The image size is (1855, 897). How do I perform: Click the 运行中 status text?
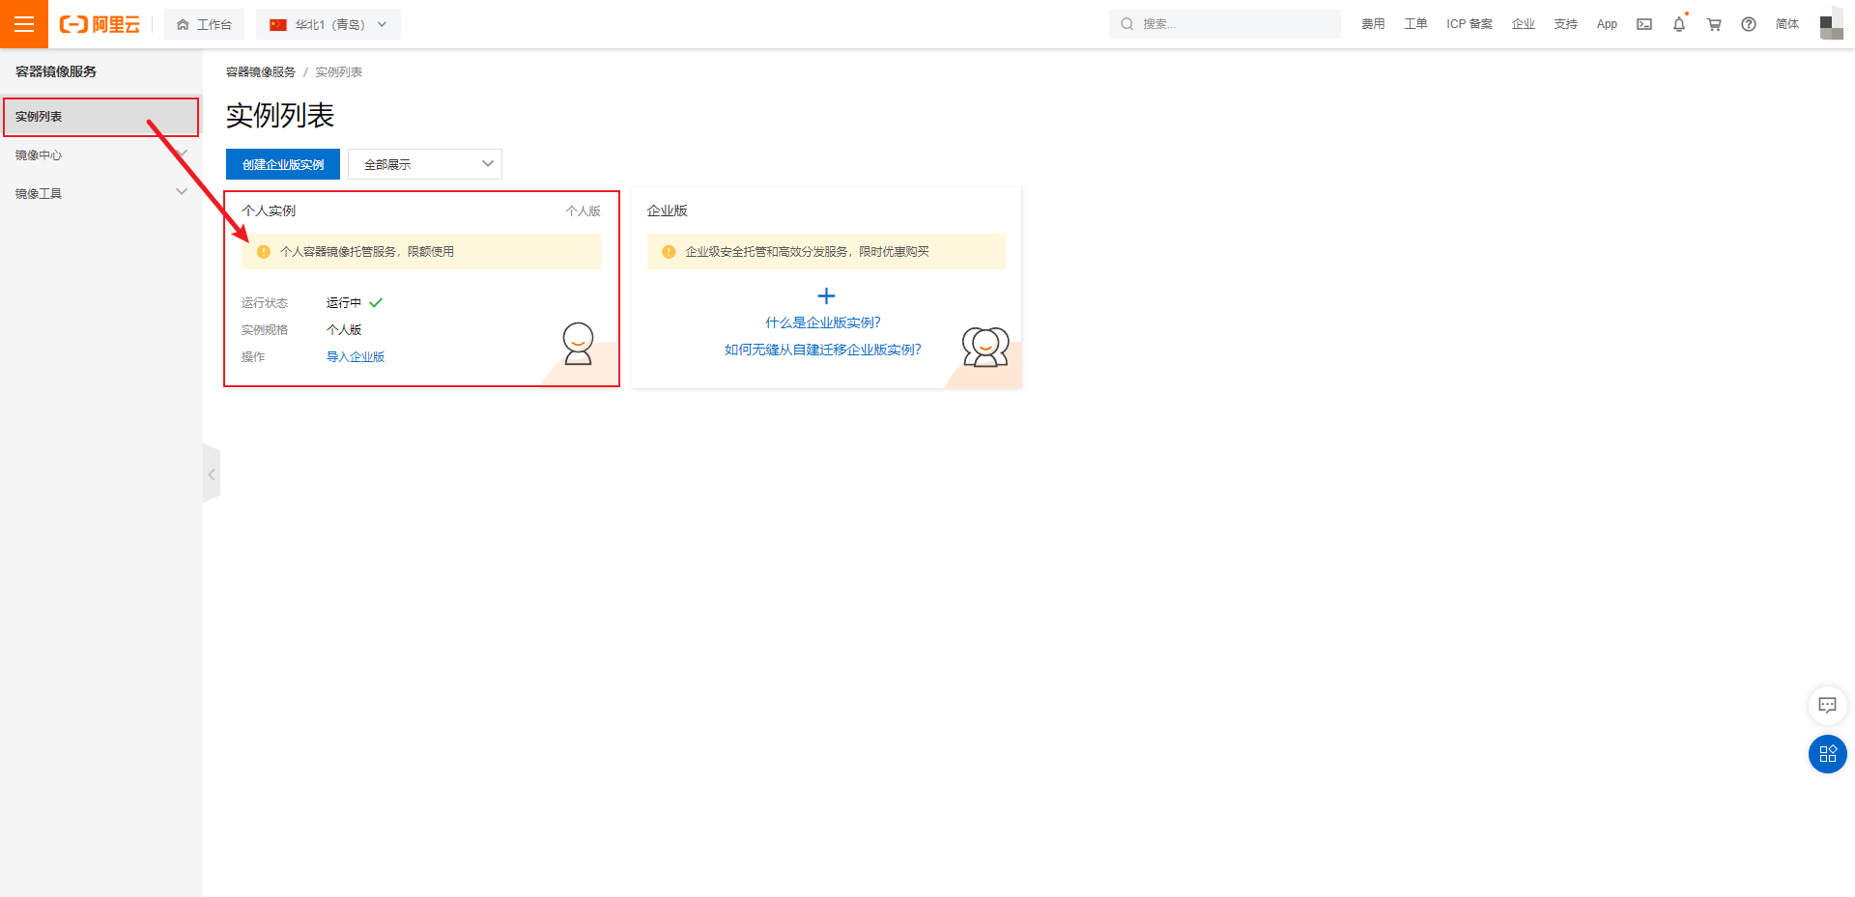tap(344, 303)
